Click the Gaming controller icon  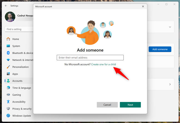pos(8,95)
